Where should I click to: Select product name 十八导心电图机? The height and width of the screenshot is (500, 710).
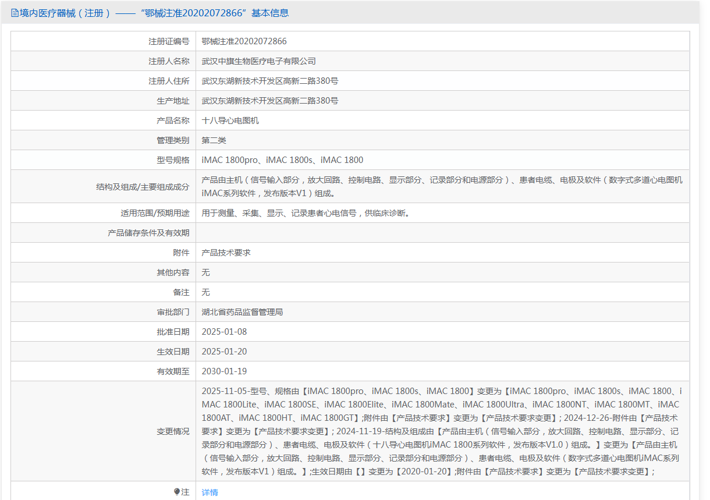click(230, 120)
